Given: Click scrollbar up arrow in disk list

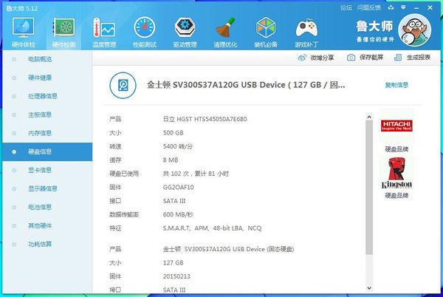Looking at the screenshot, I should click(369, 117).
